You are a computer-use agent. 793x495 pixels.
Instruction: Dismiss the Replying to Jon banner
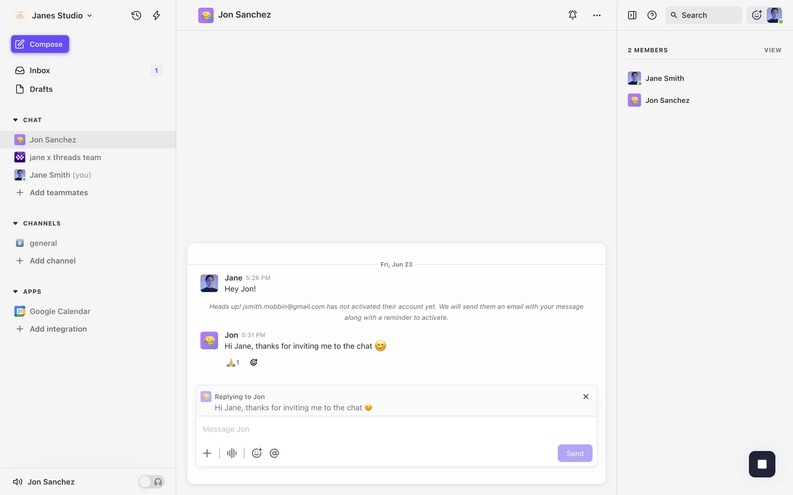click(586, 396)
